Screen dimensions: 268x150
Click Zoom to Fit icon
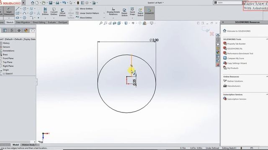[101, 23]
